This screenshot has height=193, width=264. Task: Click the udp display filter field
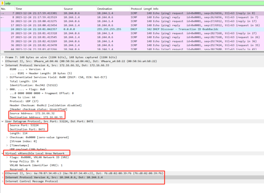(x=134, y=3)
